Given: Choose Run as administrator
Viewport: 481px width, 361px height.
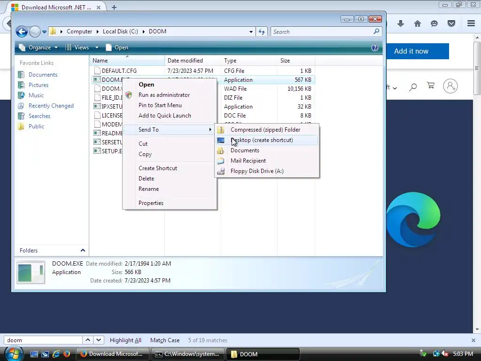Looking at the screenshot, I should 169,95.
